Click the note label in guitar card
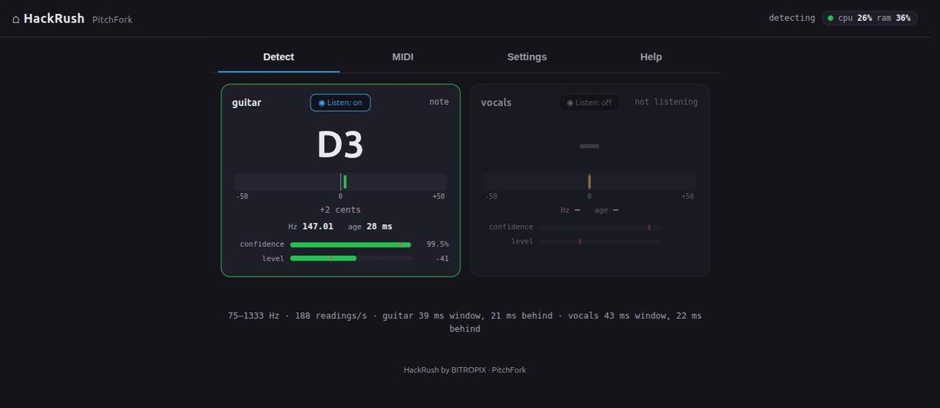This screenshot has width=940, height=408. point(439,101)
